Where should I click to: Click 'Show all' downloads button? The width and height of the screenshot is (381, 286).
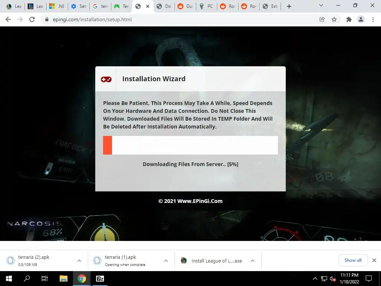tap(353, 260)
